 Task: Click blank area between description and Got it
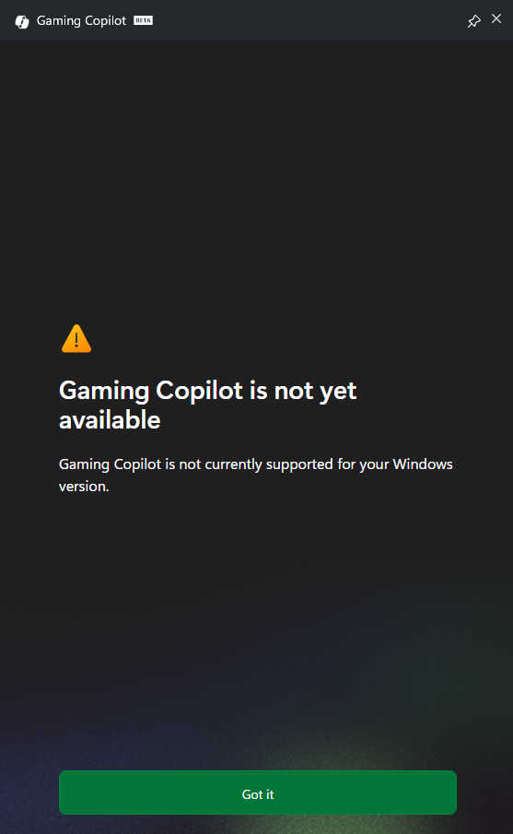tap(256, 628)
